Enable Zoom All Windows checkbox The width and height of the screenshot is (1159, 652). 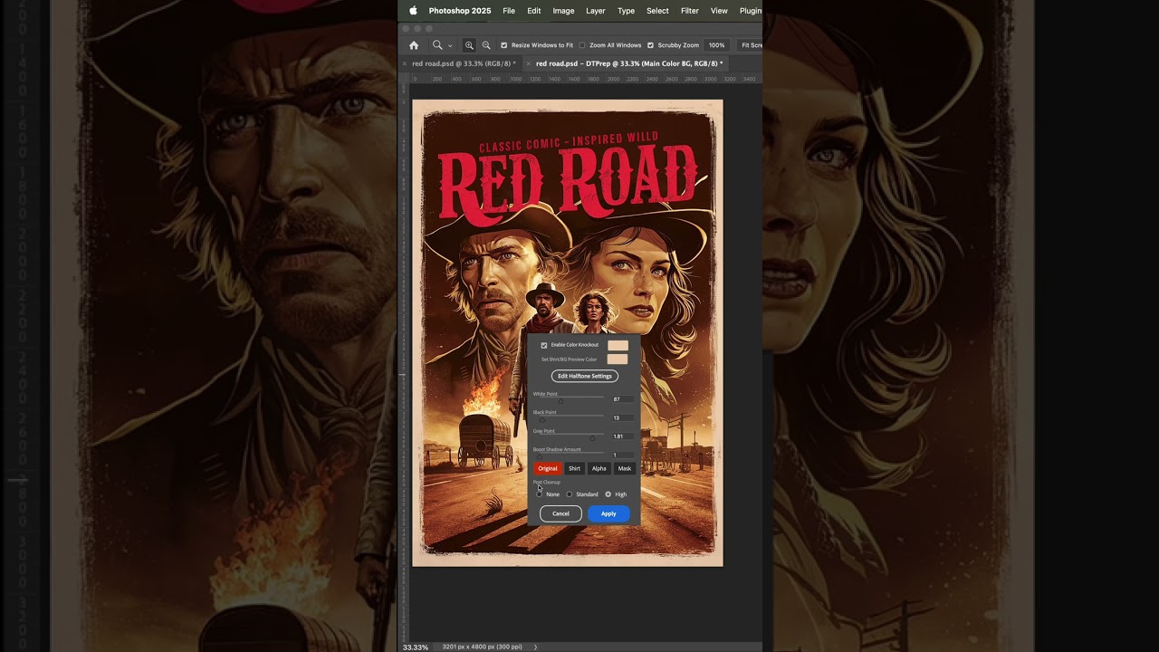coord(582,45)
